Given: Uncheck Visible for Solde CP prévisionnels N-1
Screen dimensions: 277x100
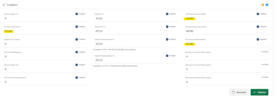Looking at the screenshot, I should pos(167,56).
